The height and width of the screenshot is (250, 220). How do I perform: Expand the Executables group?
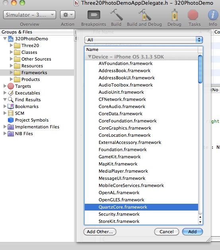pos(5,93)
